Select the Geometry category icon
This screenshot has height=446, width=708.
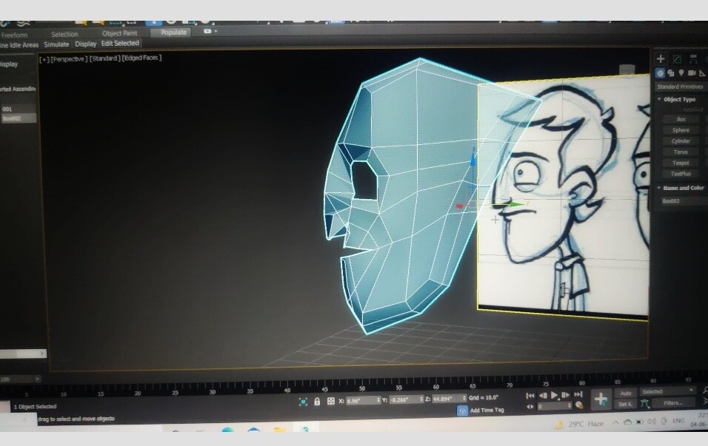click(x=660, y=72)
